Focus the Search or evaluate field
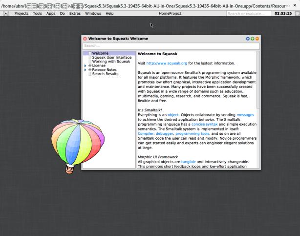Screen dimensions: 300x236 (x=249, y=14)
